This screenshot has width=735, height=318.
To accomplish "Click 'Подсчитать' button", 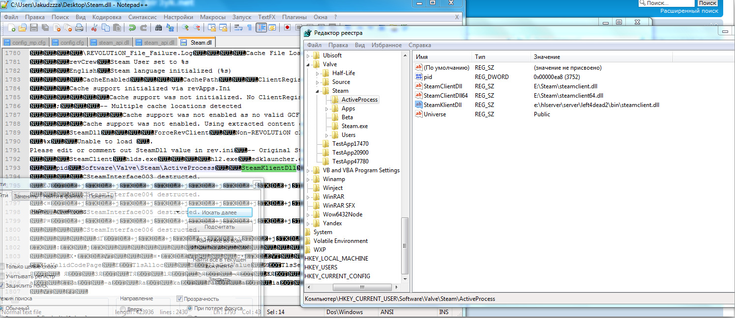I will (219, 227).
